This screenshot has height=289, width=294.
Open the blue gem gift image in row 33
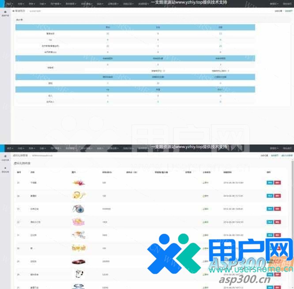pos(78,208)
